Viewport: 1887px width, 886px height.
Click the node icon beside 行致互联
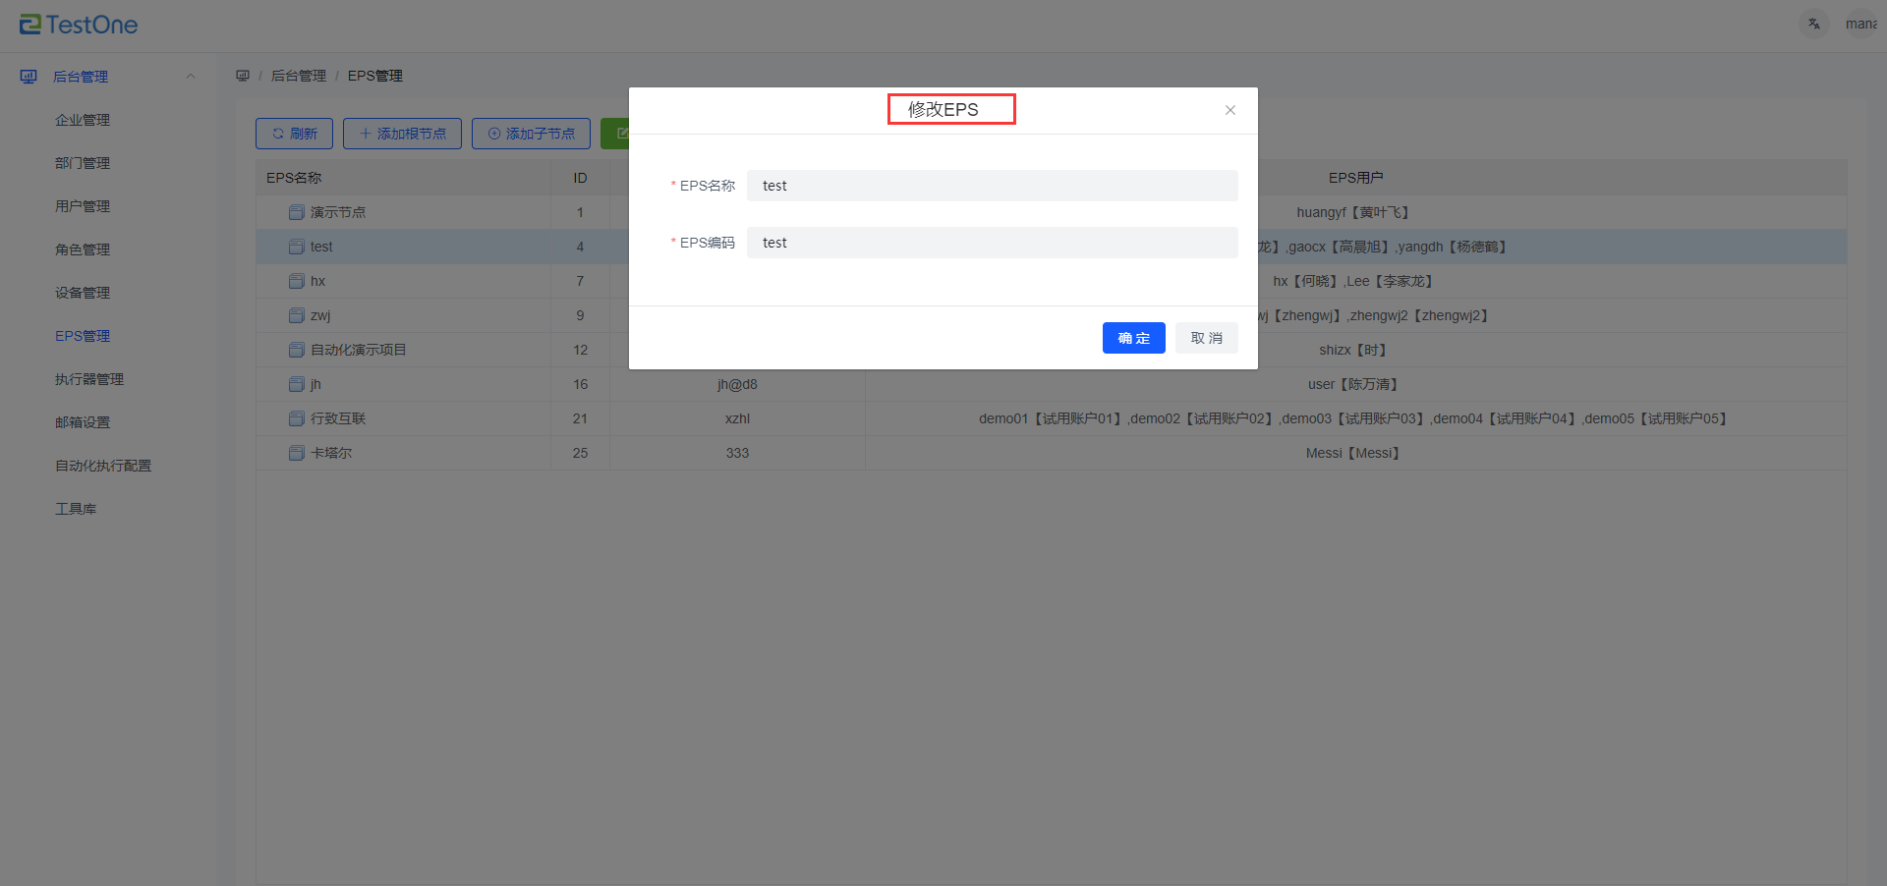click(297, 418)
